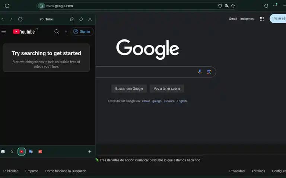Viewport: 286px width, 178px height.
Task: Open YouTube settings vertical dots menu
Action: coord(66,32)
